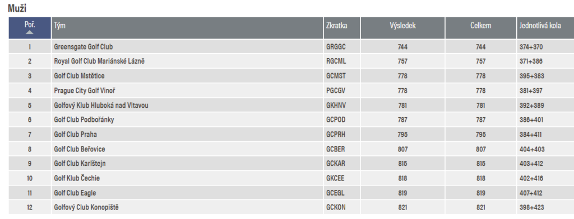Click round scores 374+370 for Greensgate

point(531,47)
